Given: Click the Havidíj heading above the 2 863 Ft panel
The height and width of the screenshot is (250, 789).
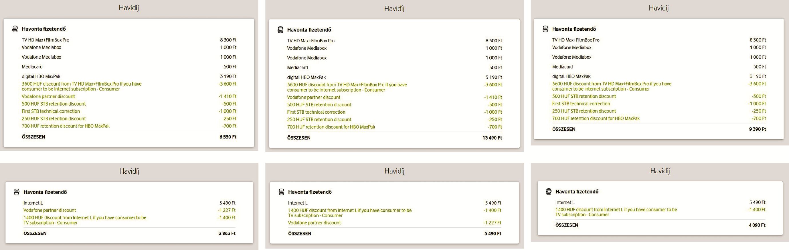Looking at the screenshot, I should [x=129, y=171].
